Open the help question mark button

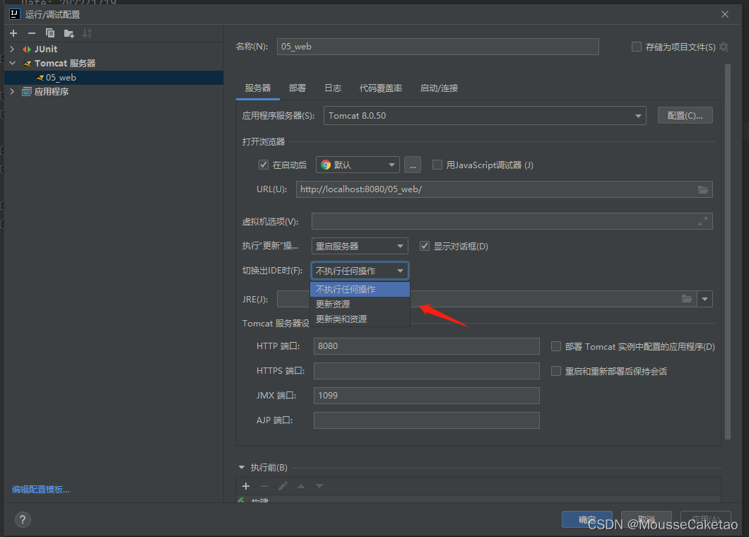23,520
